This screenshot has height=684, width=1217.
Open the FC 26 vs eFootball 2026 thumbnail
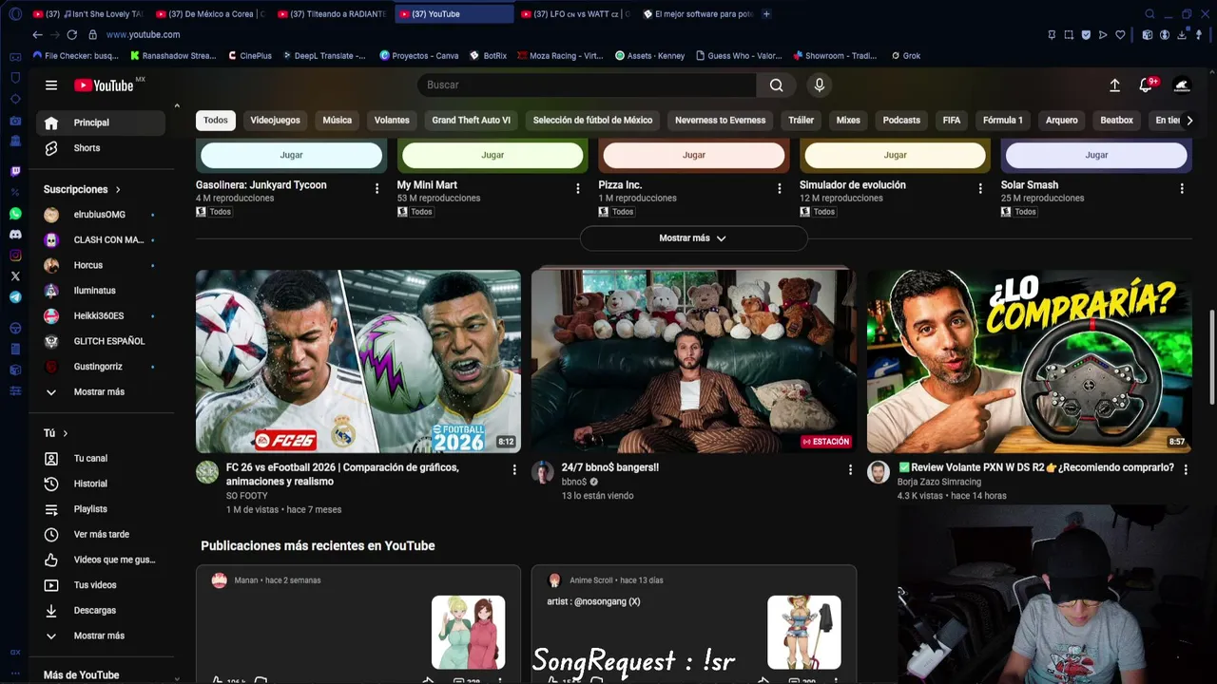(358, 361)
